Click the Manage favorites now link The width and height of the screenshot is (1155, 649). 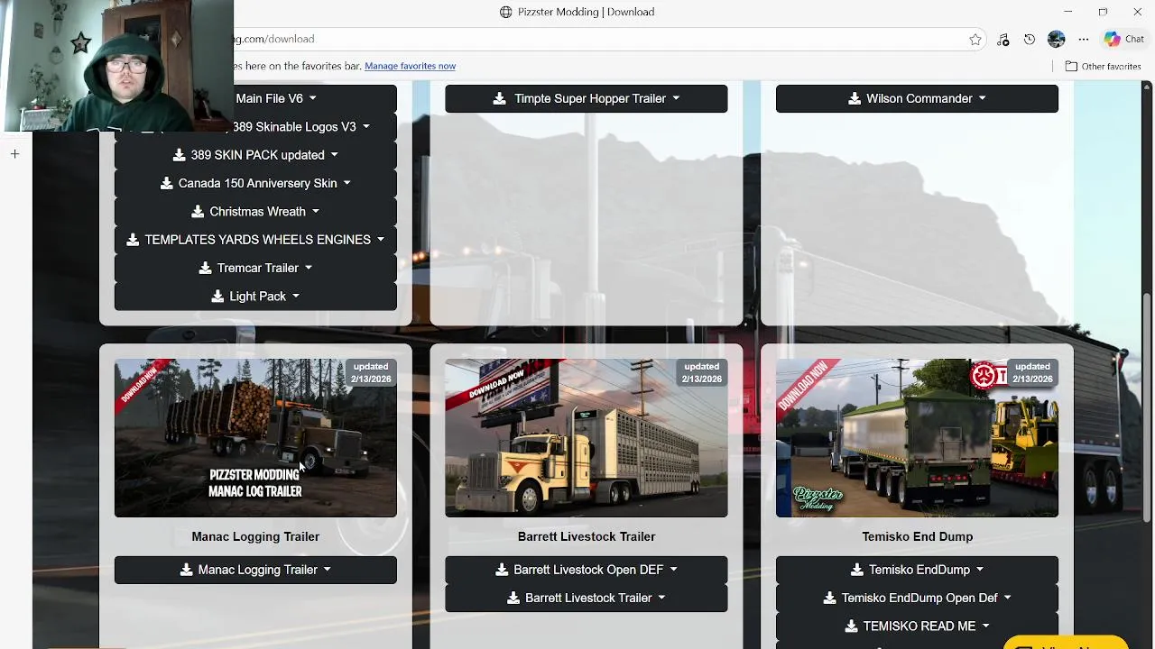click(410, 66)
